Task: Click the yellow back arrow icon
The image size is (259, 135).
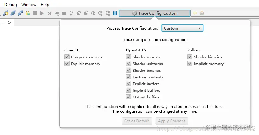Action: 195,13
